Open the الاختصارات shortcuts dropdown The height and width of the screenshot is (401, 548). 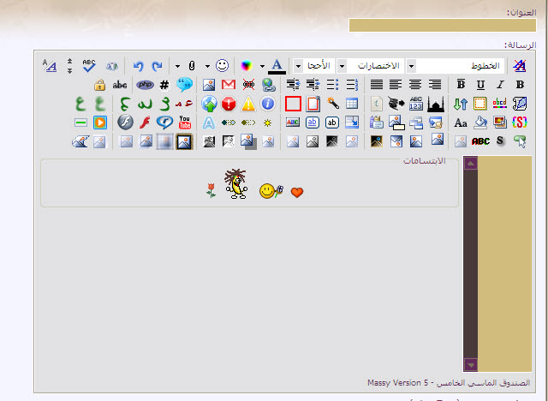342,66
